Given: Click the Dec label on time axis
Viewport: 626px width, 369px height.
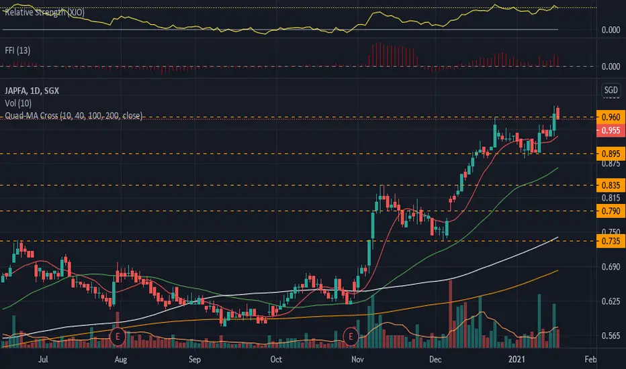Looking at the screenshot, I should 435,360.
